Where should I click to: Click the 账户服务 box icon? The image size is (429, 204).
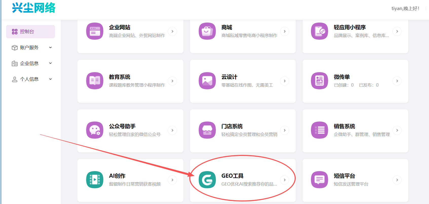point(15,48)
